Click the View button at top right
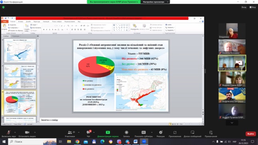Screen dimensions: 258x145 pos(253,7)
